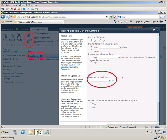Click the VM pause button icon

pos(24,9)
